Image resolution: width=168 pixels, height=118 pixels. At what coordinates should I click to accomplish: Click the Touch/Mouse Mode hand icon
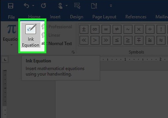tap(60, 6)
